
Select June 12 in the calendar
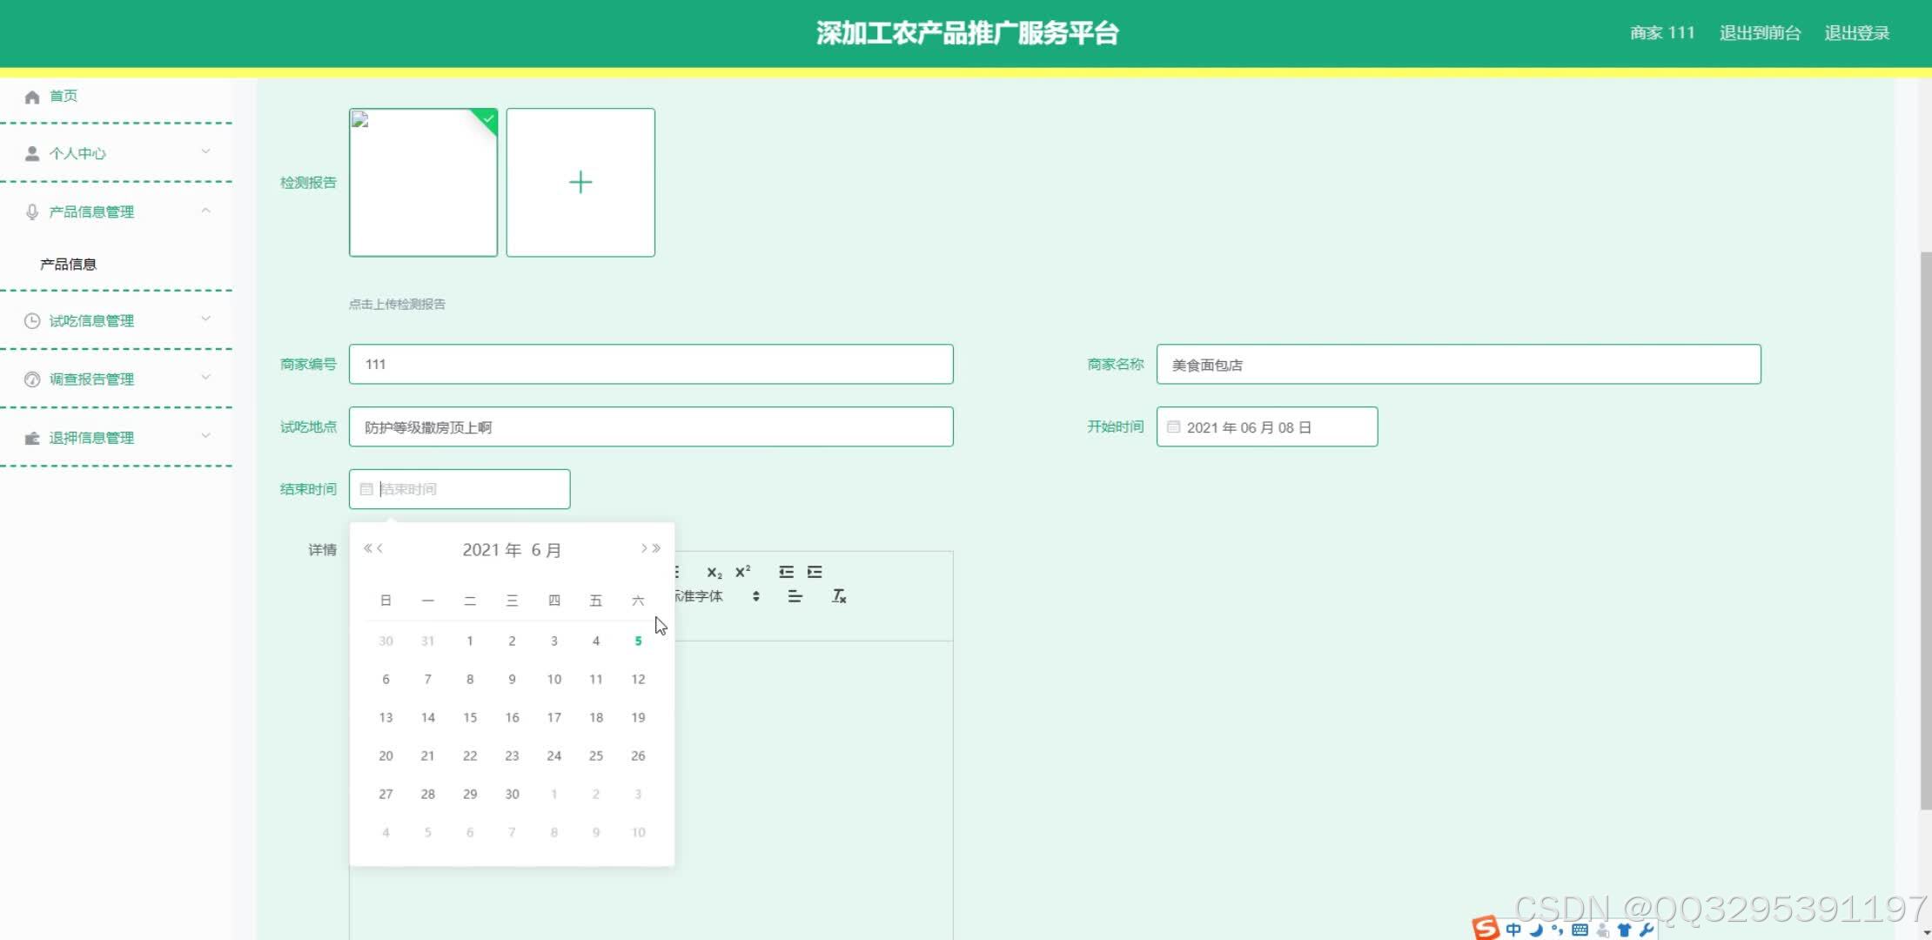(638, 679)
